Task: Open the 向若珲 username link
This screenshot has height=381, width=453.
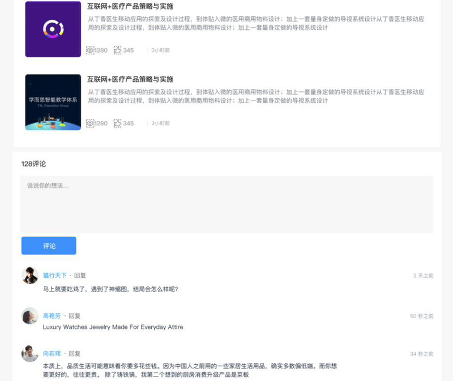Action: [52, 354]
